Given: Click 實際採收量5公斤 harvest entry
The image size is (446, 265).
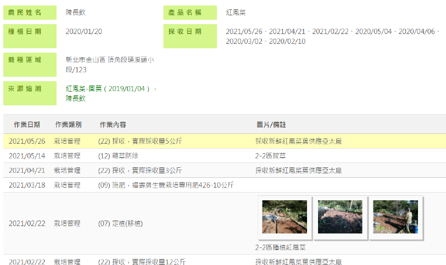Looking at the screenshot, I should click(x=140, y=141).
